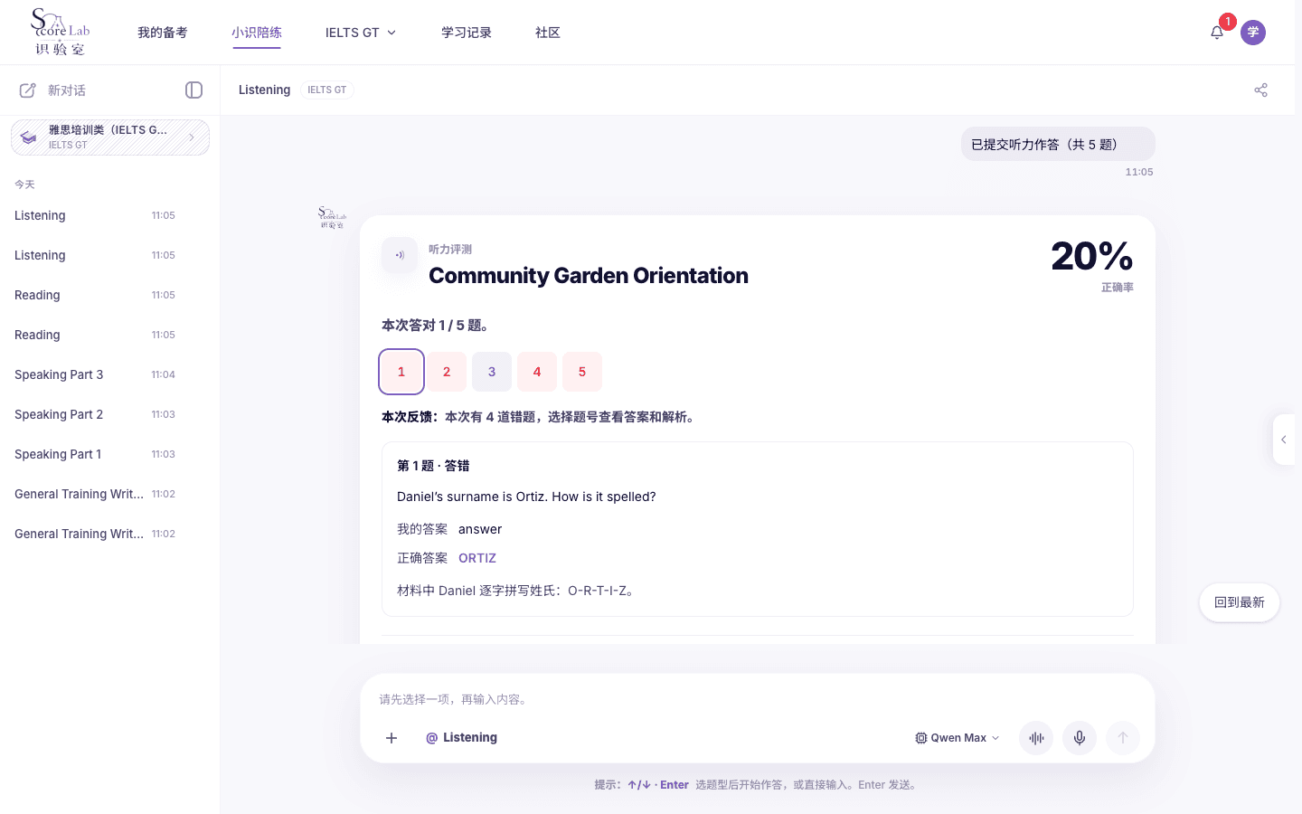
Task: Open the user avatar menu
Action: pos(1253,33)
